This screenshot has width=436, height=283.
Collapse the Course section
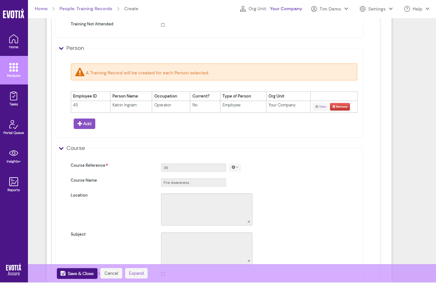tap(61, 148)
